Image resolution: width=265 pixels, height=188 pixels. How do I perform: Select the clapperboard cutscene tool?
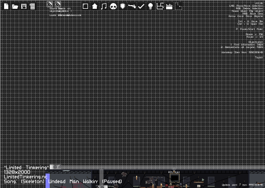pyautogui.click(x=169, y=7)
